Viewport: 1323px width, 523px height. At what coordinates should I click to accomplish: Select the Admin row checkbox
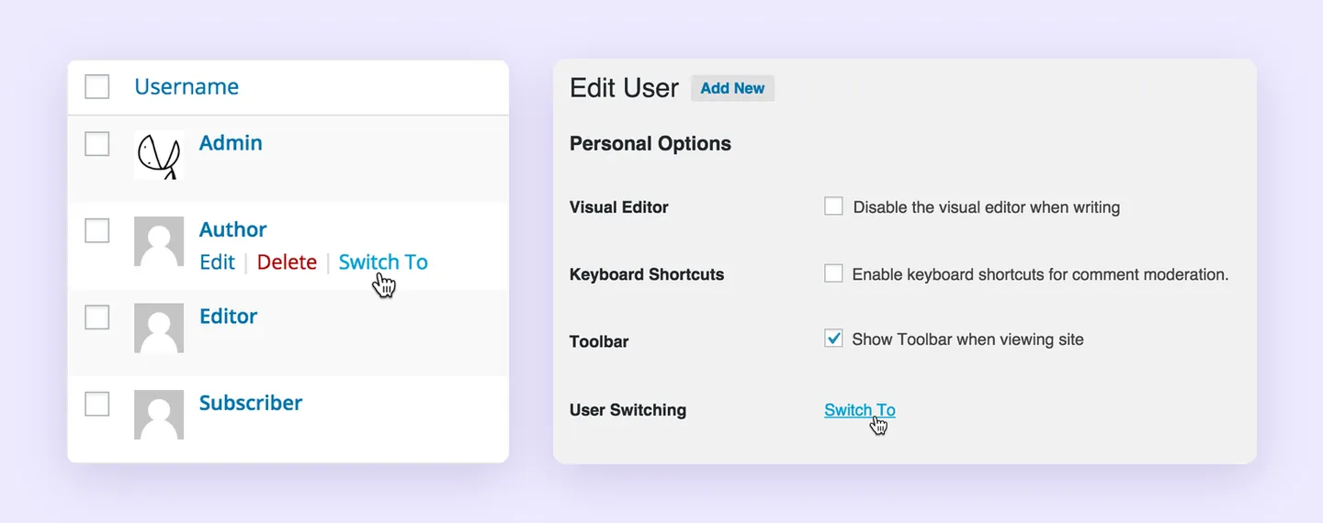pos(97,144)
